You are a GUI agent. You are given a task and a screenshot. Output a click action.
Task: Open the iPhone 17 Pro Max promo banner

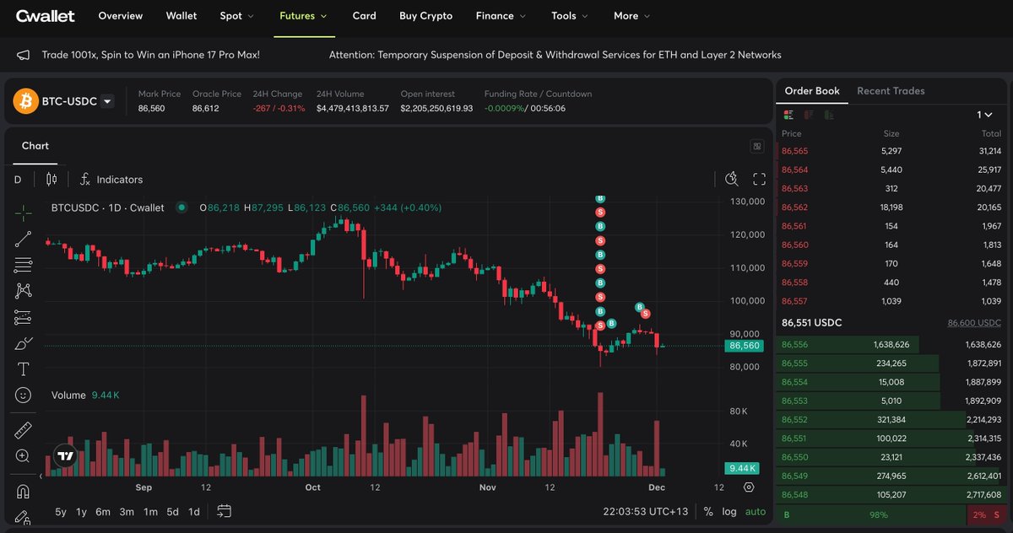pyautogui.click(x=151, y=55)
